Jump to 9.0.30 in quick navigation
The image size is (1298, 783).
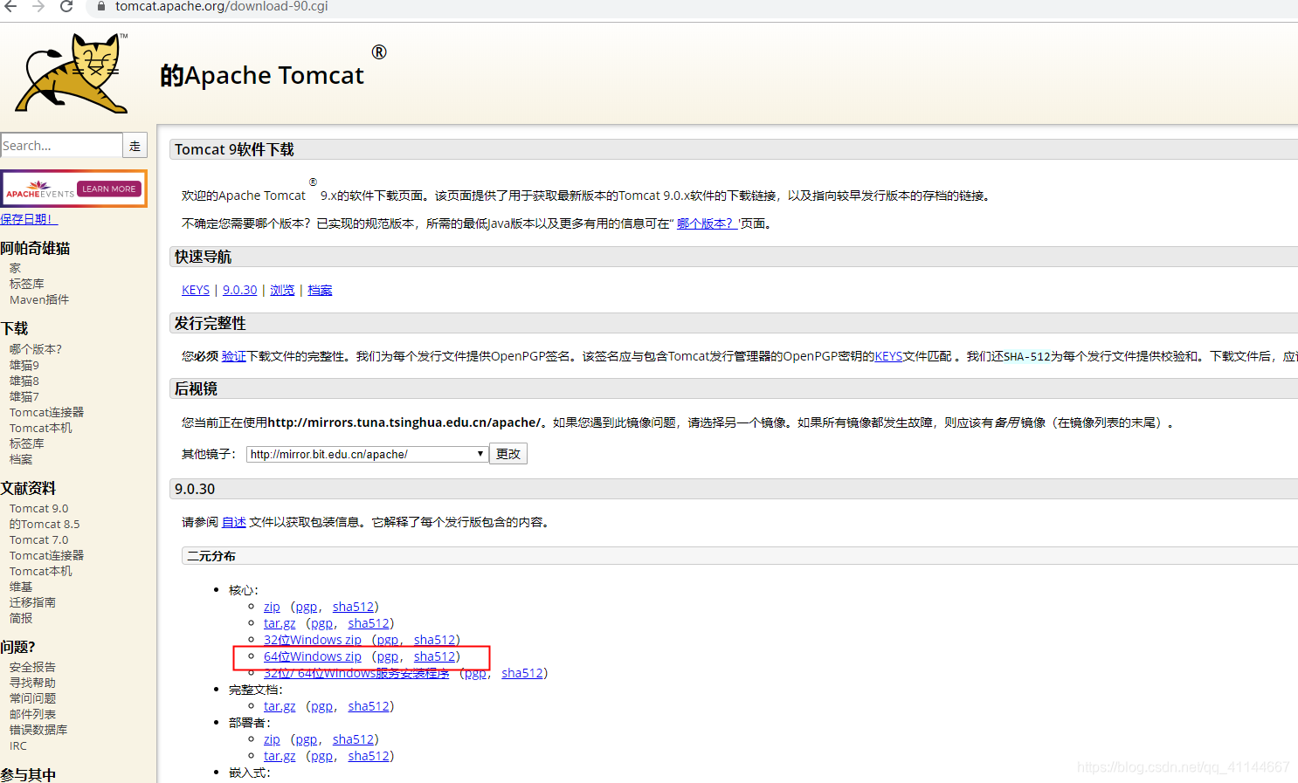click(239, 290)
